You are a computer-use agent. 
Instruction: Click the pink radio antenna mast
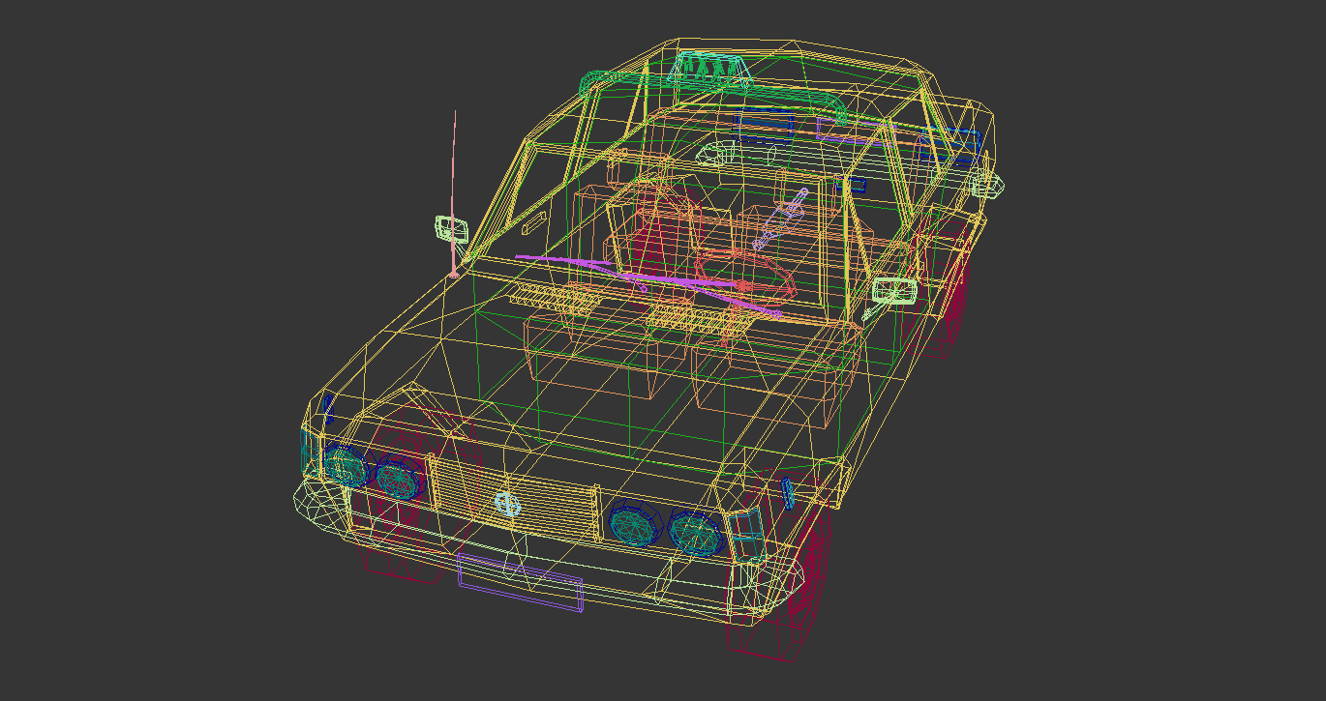point(454,192)
